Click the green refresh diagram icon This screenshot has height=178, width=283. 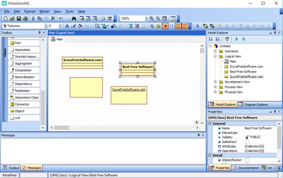click(173, 18)
